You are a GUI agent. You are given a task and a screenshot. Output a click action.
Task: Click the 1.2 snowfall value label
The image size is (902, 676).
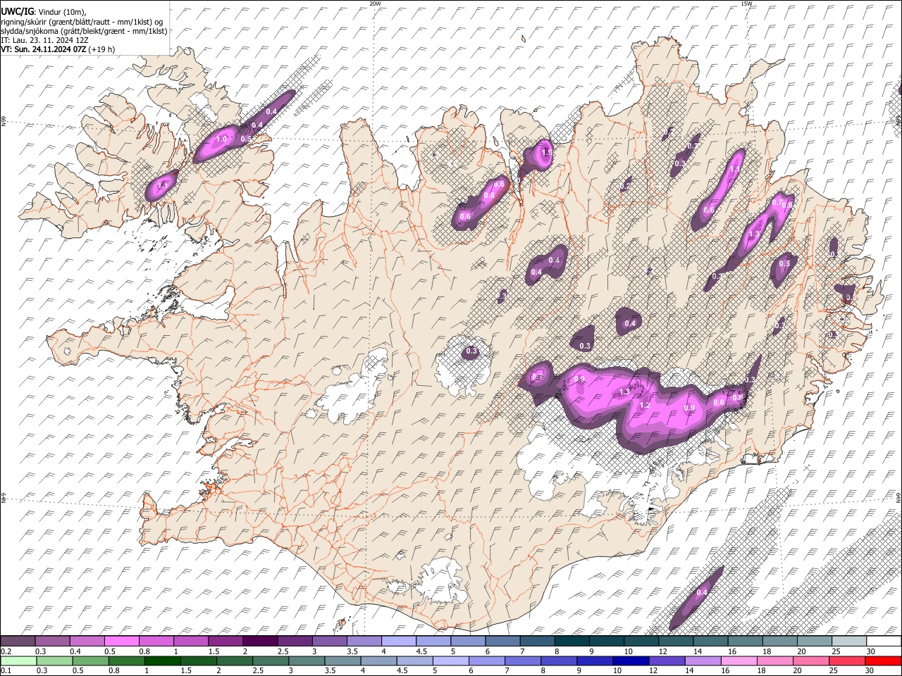(644, 405)
